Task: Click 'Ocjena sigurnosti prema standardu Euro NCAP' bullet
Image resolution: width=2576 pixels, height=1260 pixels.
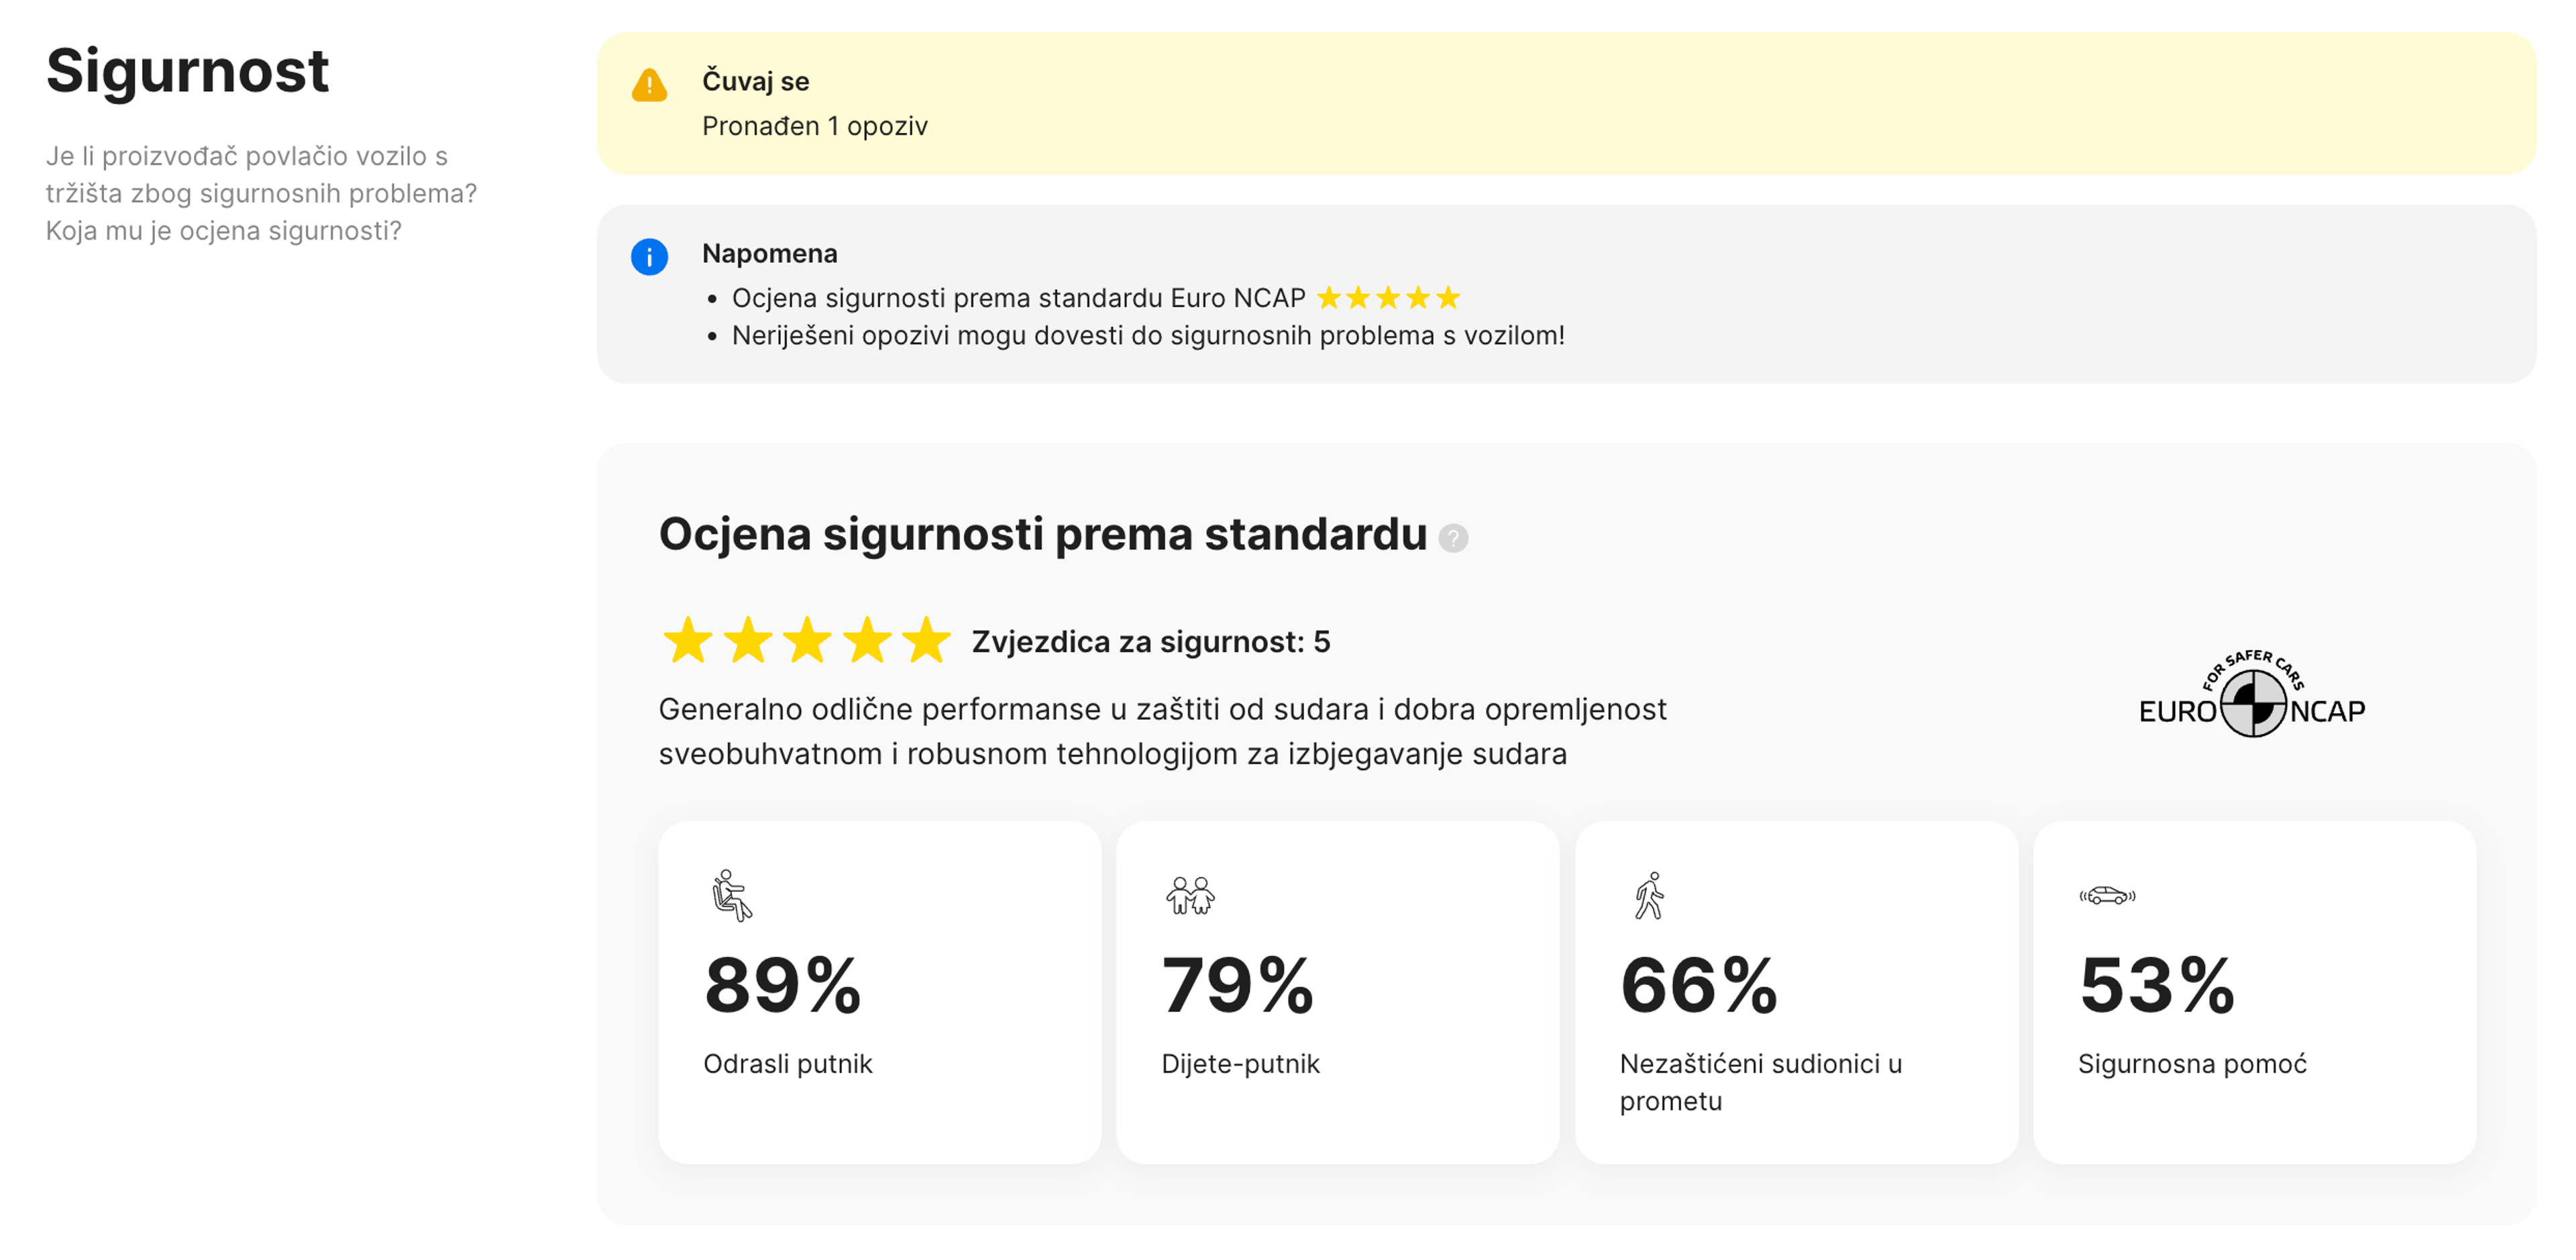Action: pos(1018,298)
